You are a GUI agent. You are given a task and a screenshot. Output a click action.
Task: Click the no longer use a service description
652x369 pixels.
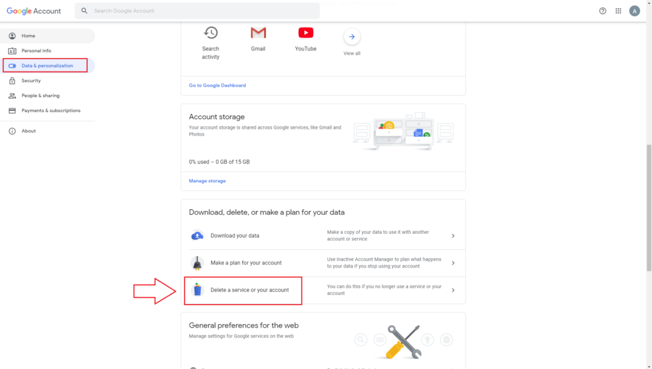pos(384,290)
